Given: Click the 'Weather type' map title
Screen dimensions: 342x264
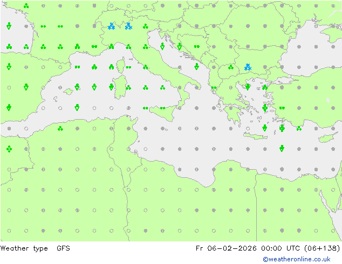Looking at the screenshot, I should coord(24,248).
